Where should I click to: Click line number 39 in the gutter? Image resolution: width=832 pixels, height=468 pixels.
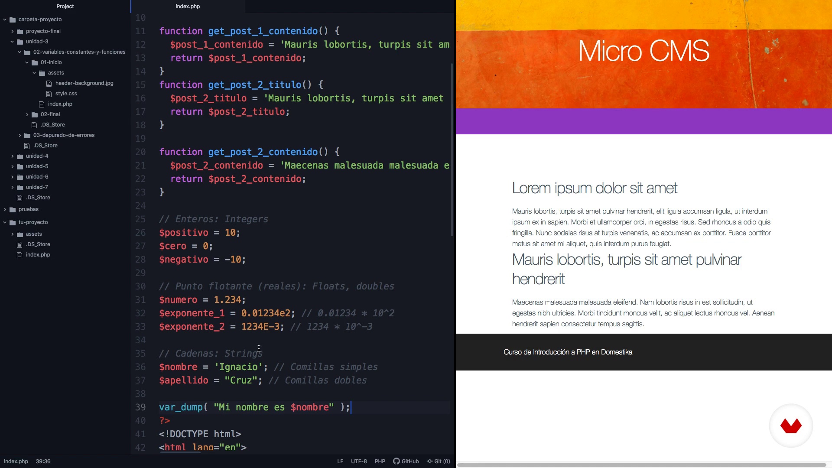tap(140, 407)
